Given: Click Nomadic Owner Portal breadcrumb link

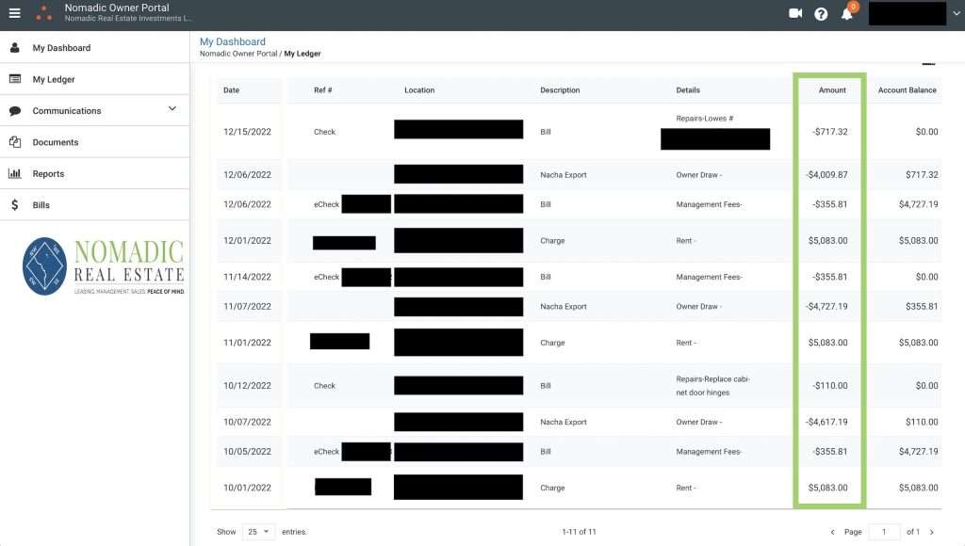Looking at the screenshot, I should [x=238, y=54].
